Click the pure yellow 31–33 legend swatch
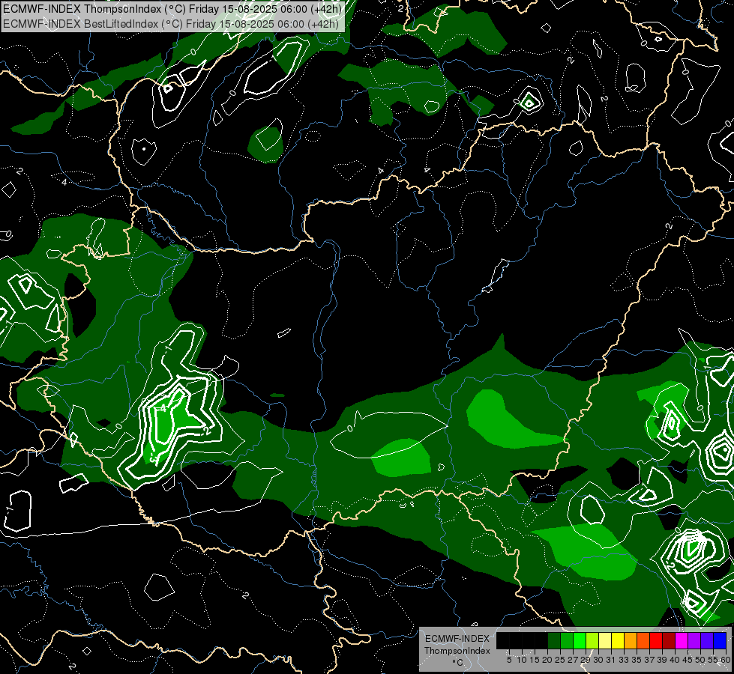734x674 pixels. (x=618, y=640)
